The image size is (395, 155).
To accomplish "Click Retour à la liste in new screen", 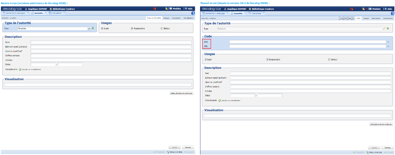I will click(x=374, y=152).
